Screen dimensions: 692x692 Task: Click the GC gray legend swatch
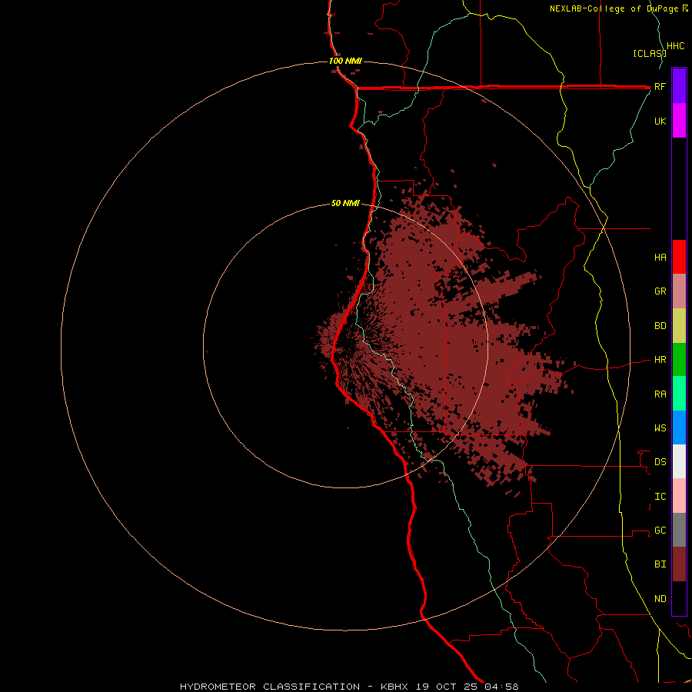(679, 530)
